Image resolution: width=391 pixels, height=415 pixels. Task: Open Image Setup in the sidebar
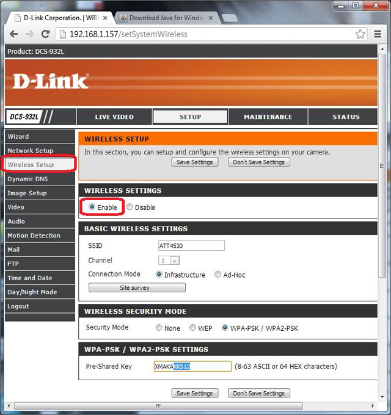point(40,193)
